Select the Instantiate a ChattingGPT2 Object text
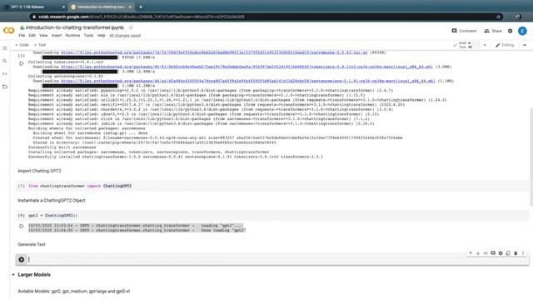Screen dimensions: 533x300 (52, 200)
